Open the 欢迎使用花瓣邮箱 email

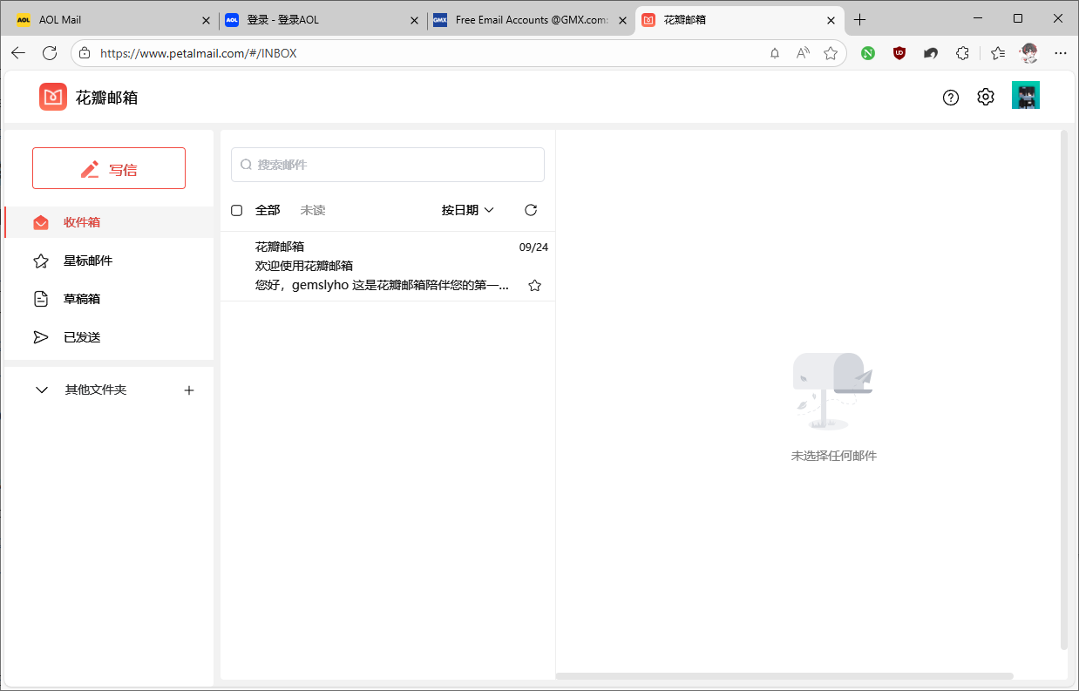(383, 266)
